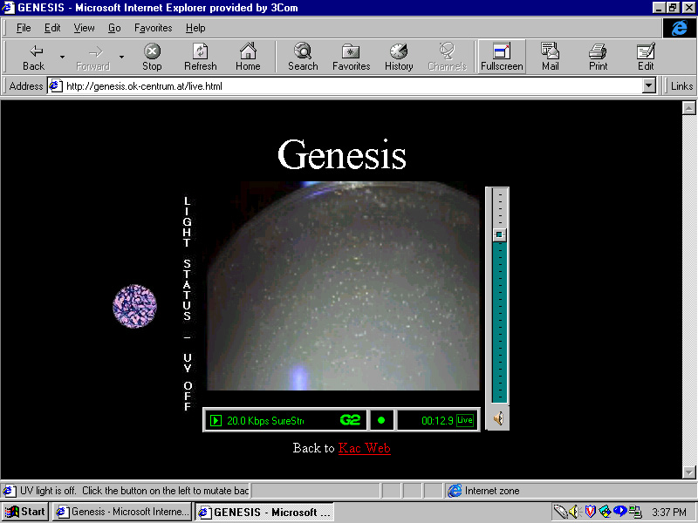Click the volume slider handle
This screenshot has height=523, width=698.
pos(499,234)
